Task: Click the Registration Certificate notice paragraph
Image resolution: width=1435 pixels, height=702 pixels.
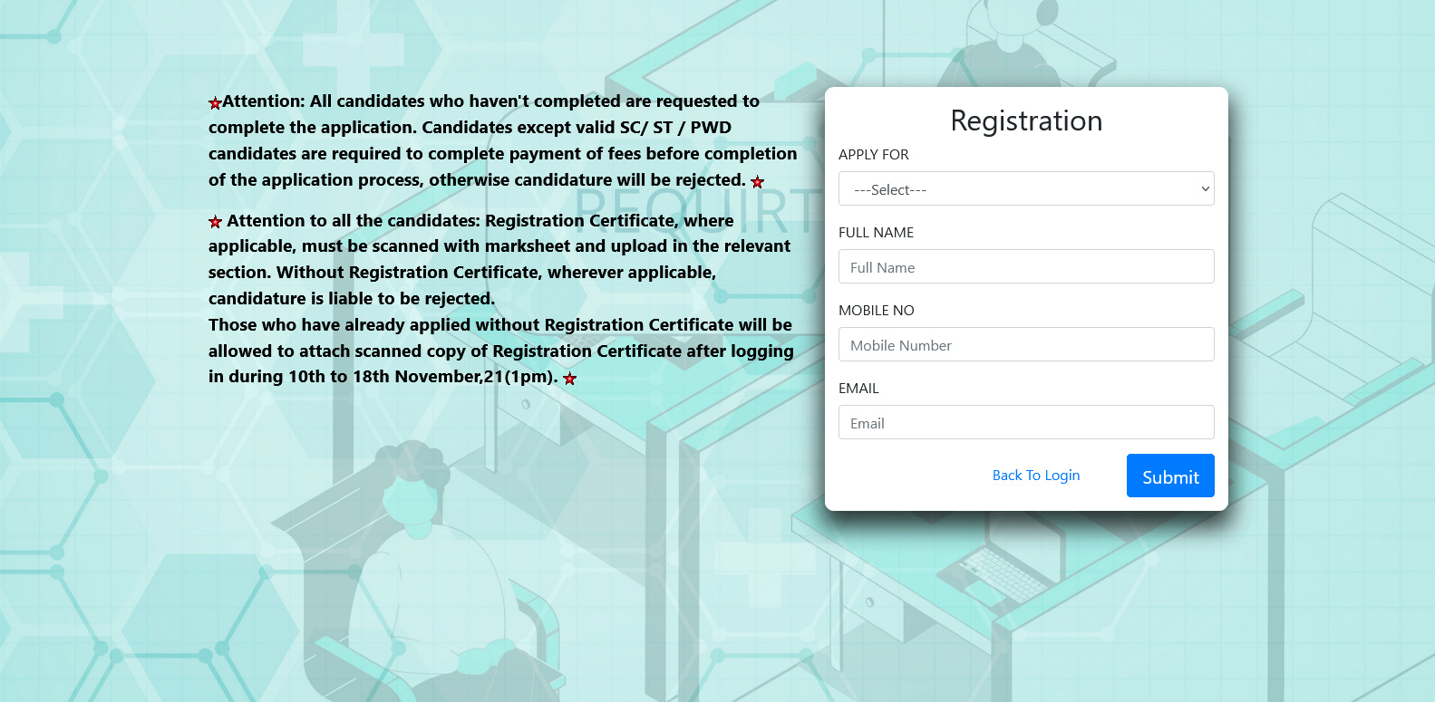Action: pyautogui.click(x=499, y=259)
